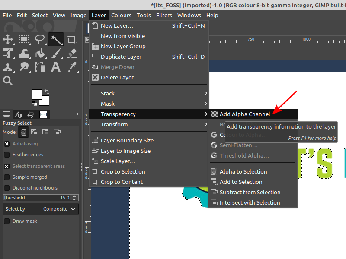Enable Feather edges option
Screen dimensions: 346x259
[x=6, y=155]
